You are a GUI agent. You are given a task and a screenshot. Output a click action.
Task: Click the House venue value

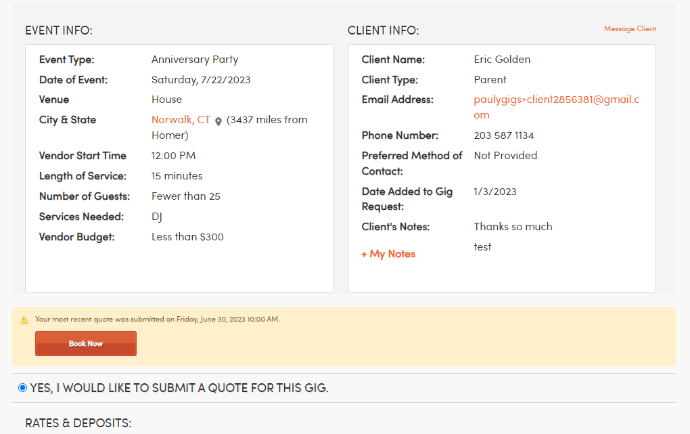click(x=167, y=100)
